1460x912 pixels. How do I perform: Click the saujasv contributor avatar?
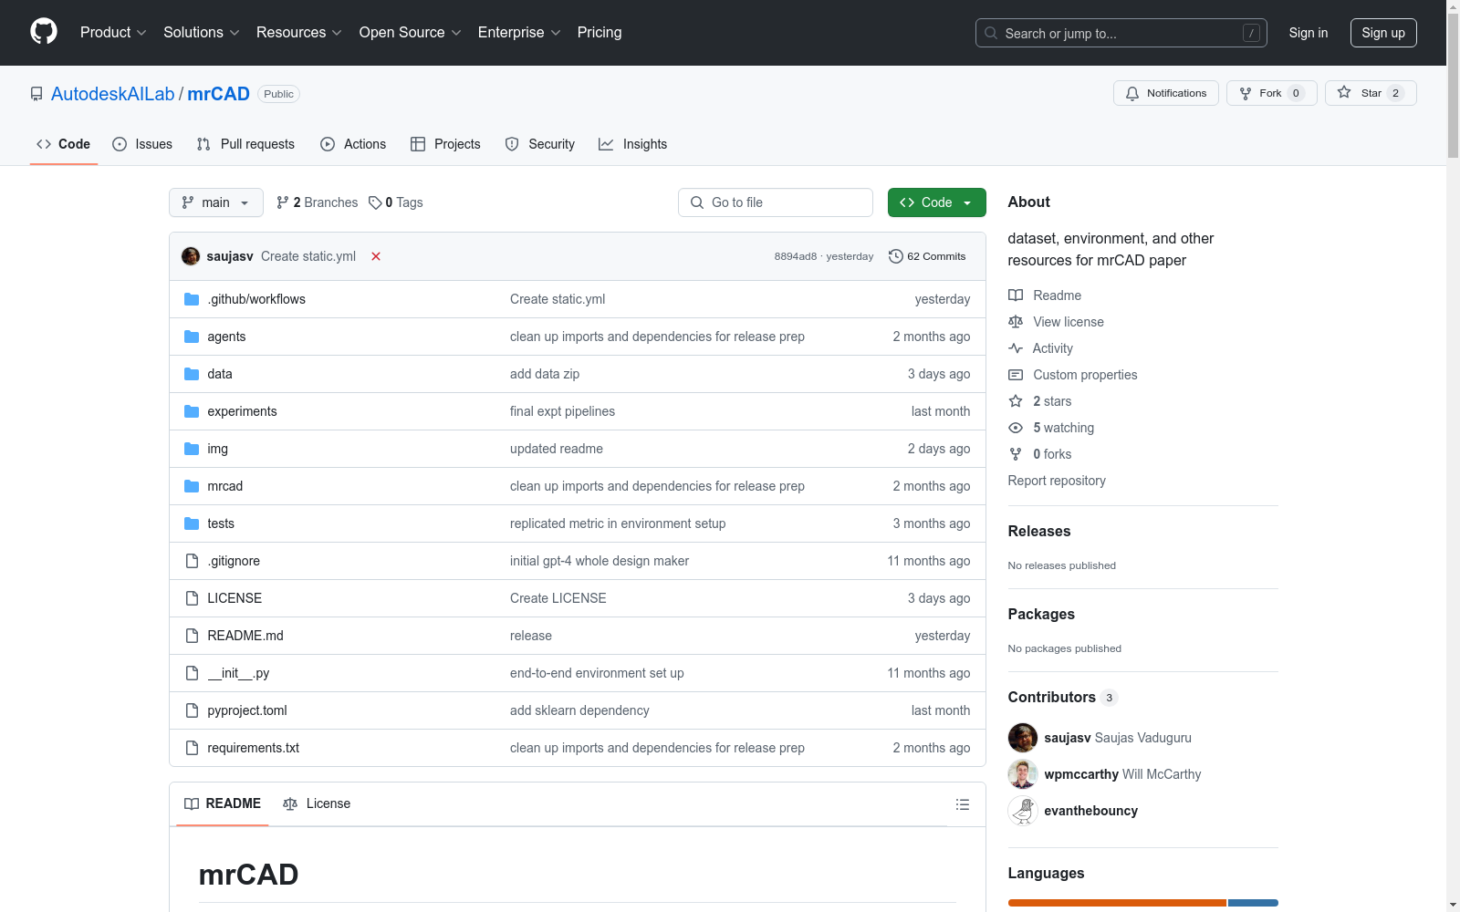click(1023, 738)
